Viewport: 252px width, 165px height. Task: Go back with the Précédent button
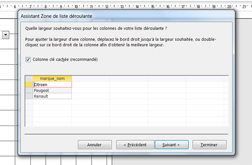coord(135,145)
